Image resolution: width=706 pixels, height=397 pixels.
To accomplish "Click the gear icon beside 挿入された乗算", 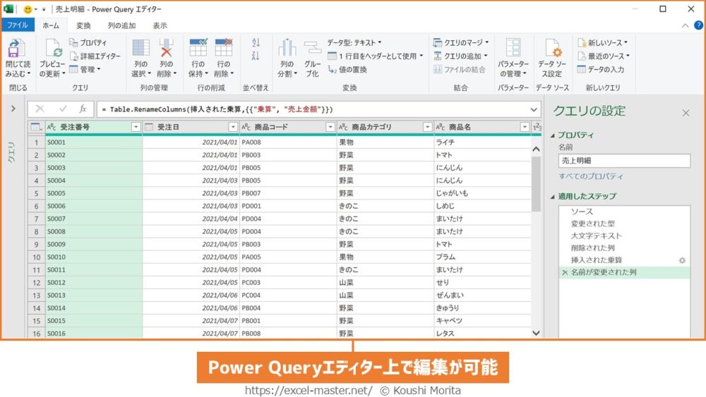I will [681, 260].
